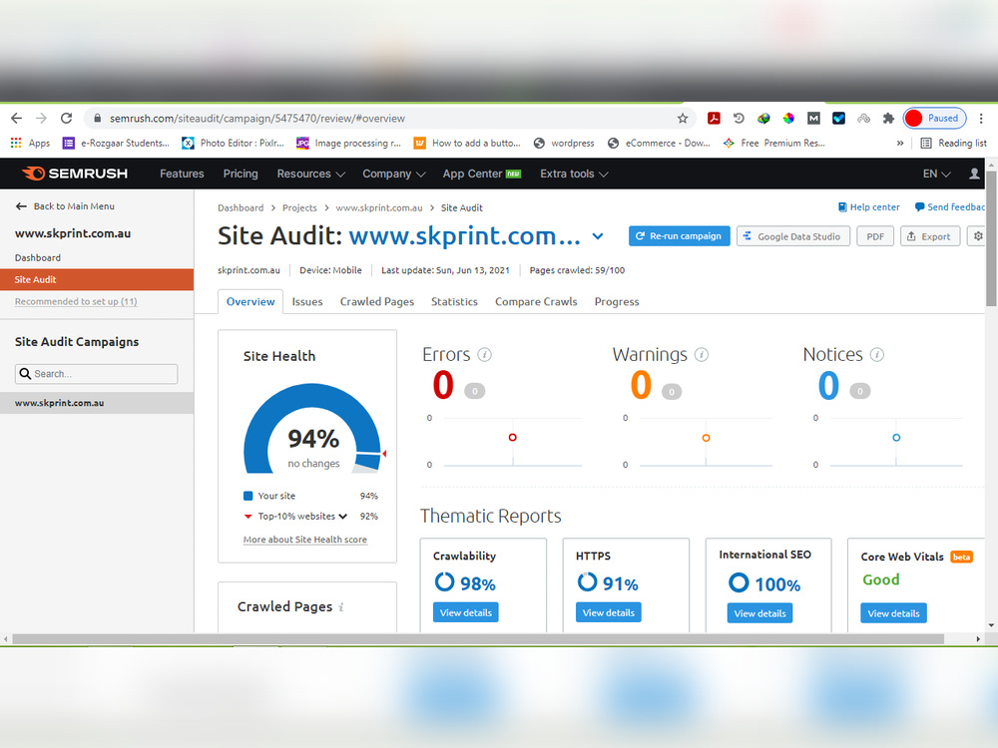Open the Help center link
This screenshot has width=998, height=748.
tap(869, 207)
